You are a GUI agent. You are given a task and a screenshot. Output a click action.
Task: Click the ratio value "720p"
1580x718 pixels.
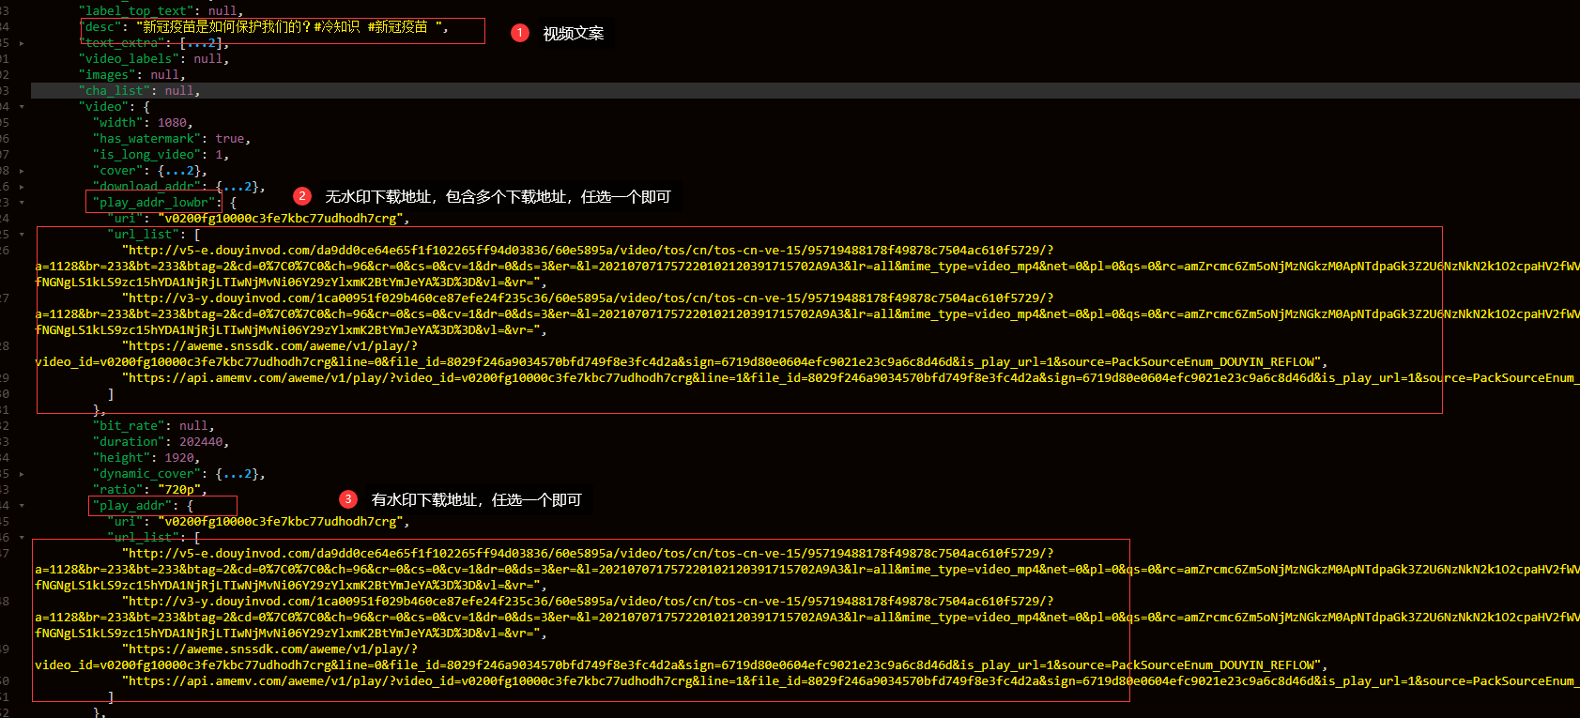pyautogui.click(x=179, y=490)
